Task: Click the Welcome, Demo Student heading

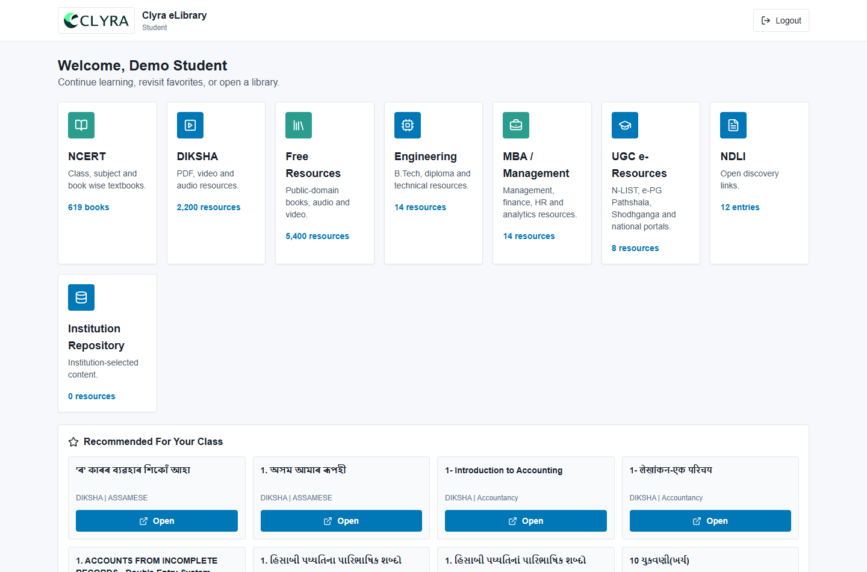Action: [x=143, y=66]
